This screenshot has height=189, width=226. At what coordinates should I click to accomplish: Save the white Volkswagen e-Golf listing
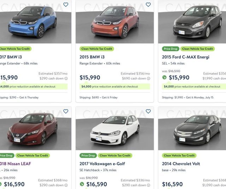pyautogui.click(x=148, y=111)
